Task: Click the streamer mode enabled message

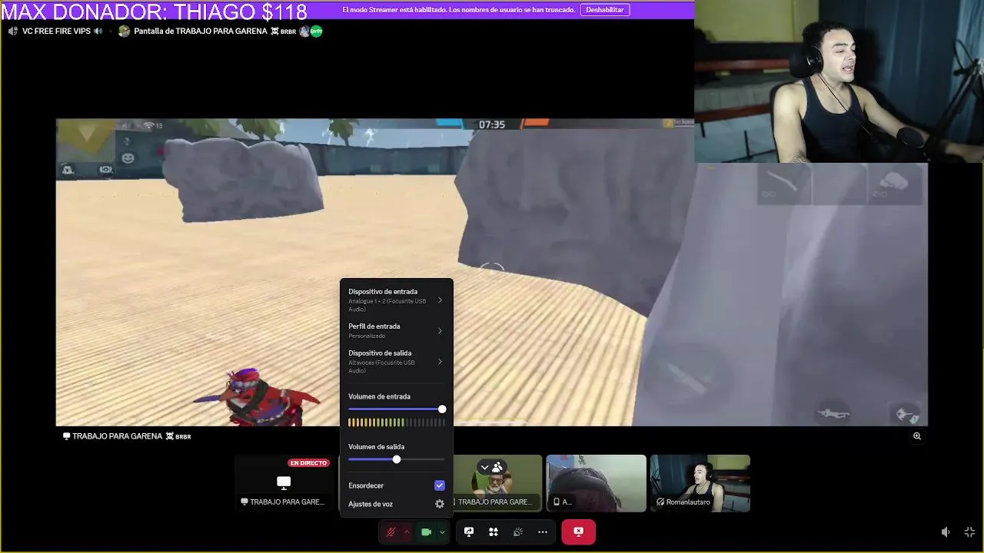Action: pyautogui.click(x=459, y=10)
